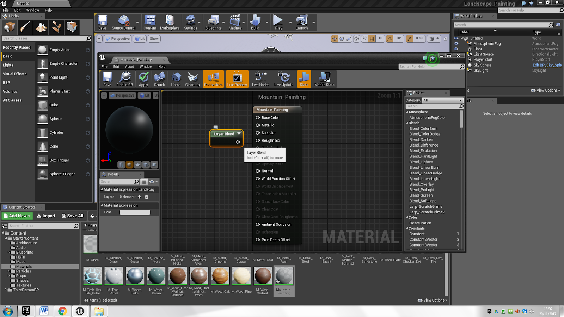The width and height of the screenshot is (564, 317).
Task: Select the Paint mode icon
Action: [25, 27]
